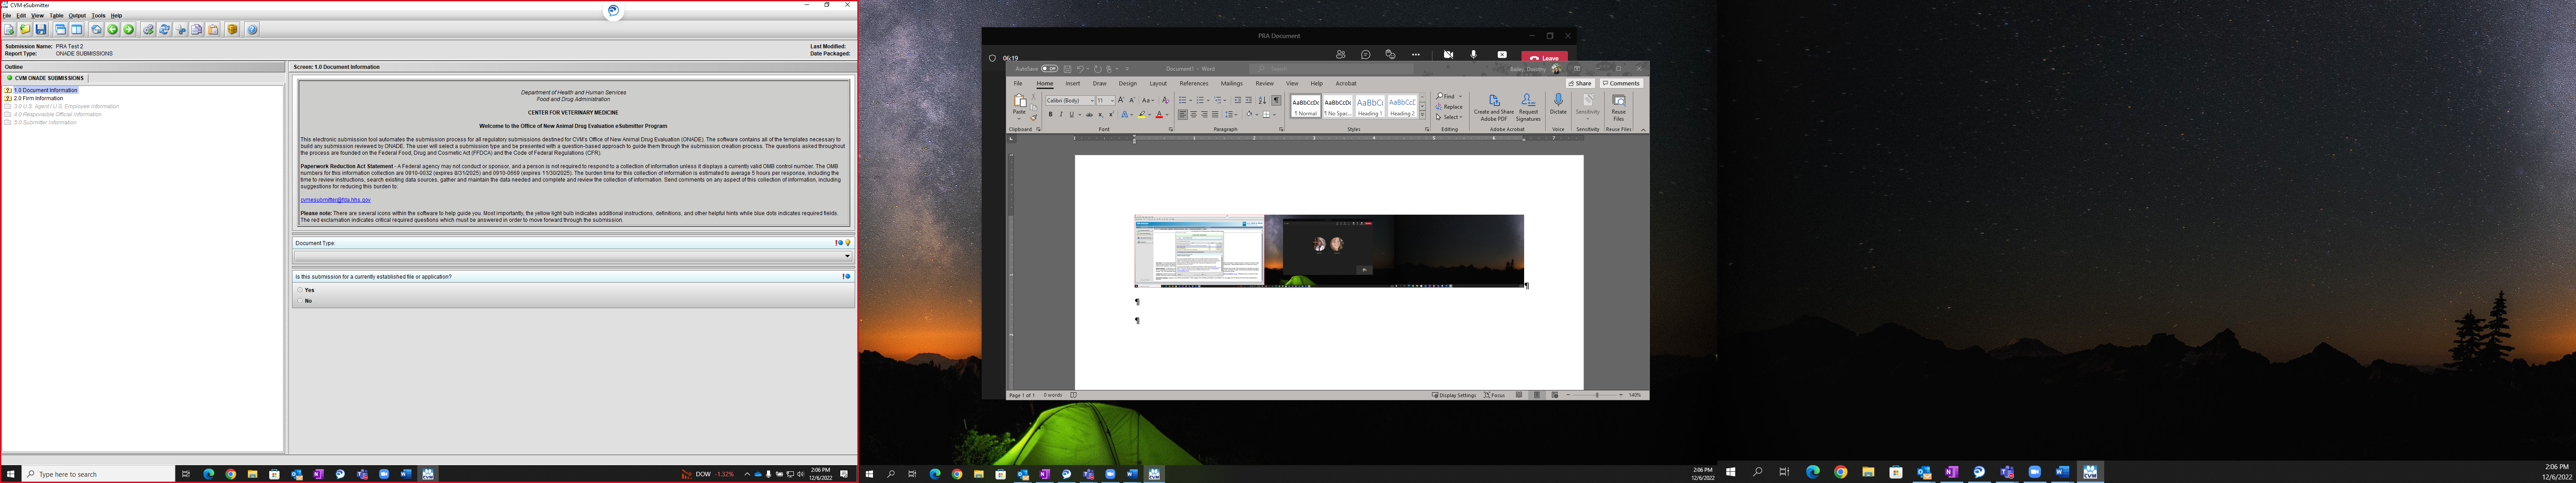Click the Save disk icon in eSubmitter toolbar
2576x483 pixels.
pos(41,30)
